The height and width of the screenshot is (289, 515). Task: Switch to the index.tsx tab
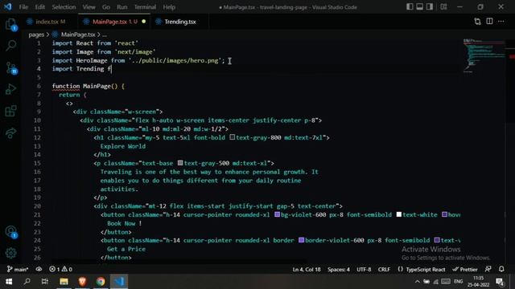[x=50, y=22]
